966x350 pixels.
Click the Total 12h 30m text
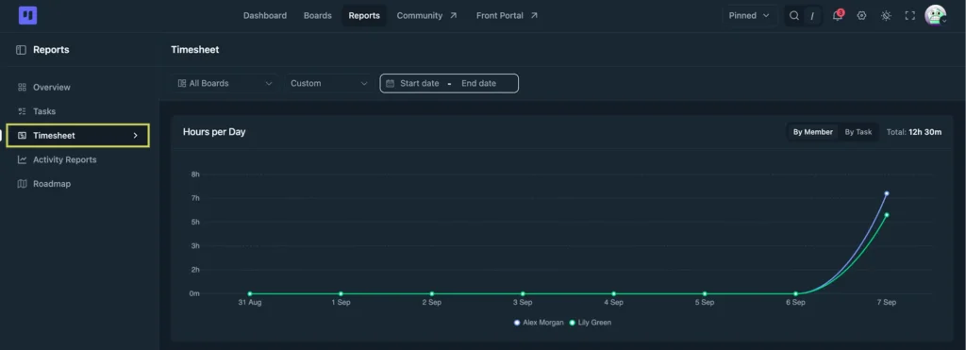[x=913, y=132]
